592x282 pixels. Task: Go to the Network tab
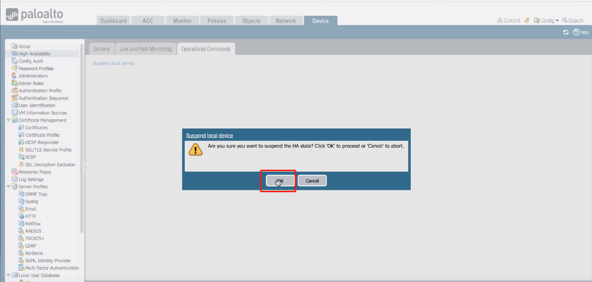[286, 21]
